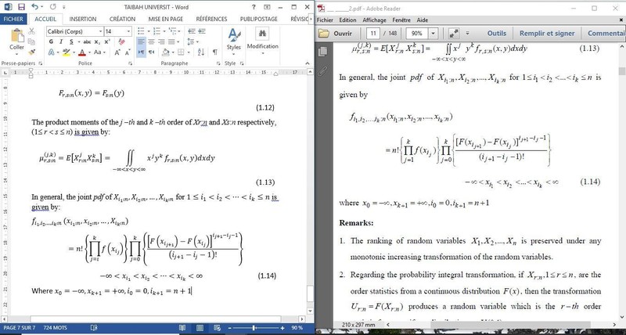Image resolution: width=626 pixels, height=335 pixels.
Task: Click the Ouvrir folder icon in Adobe Reader
Action: pyautogui.click(x=323, y=34)
